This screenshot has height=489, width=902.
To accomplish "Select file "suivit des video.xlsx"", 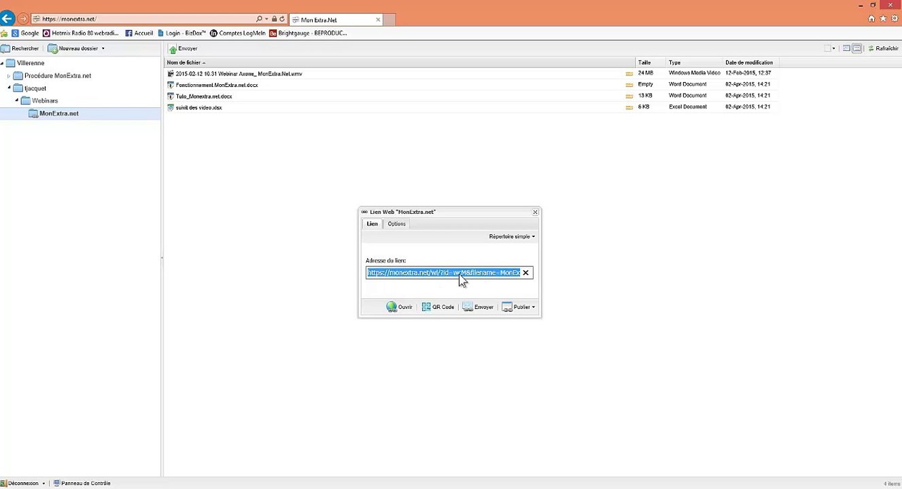I will [198, 107].
